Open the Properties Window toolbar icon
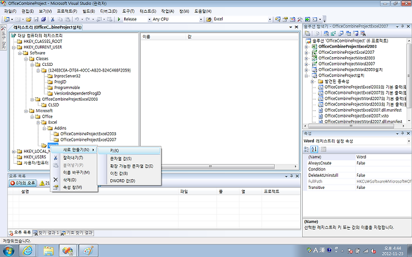 pos(285,19)
